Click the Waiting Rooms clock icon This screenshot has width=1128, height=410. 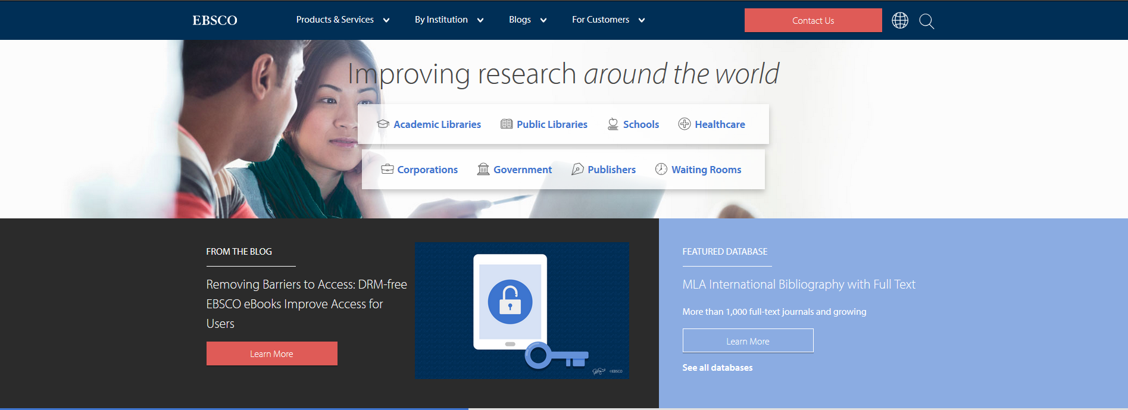click(x=661, y=169)
